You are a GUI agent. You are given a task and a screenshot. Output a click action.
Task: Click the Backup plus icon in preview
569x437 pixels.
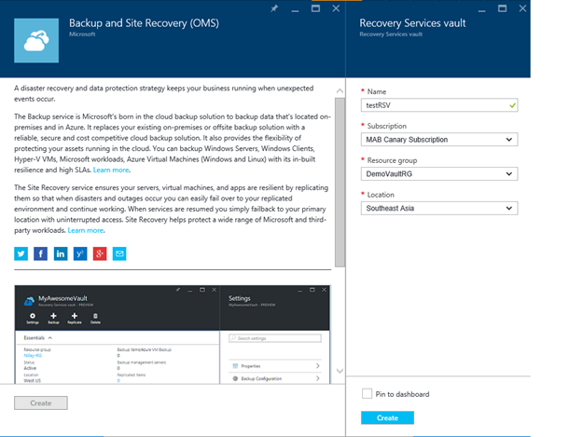53,318
